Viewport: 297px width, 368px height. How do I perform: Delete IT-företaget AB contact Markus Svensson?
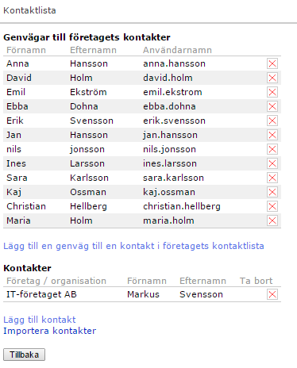coord(272,294)
